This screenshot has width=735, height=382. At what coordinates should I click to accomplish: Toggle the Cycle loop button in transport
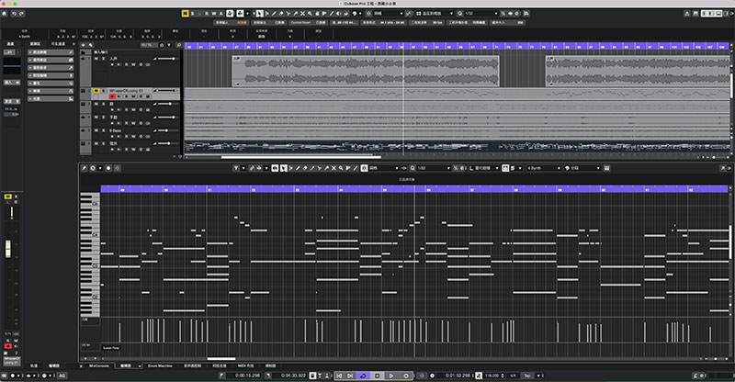(363, 376)
